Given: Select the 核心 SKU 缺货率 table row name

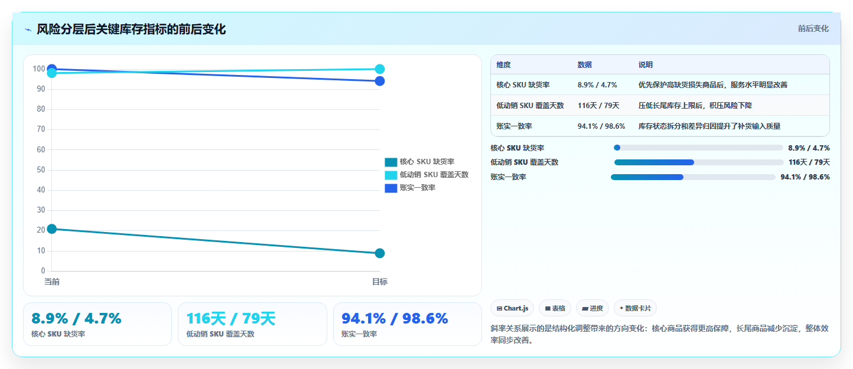Looking at the screenshot, I should point(523,85).
